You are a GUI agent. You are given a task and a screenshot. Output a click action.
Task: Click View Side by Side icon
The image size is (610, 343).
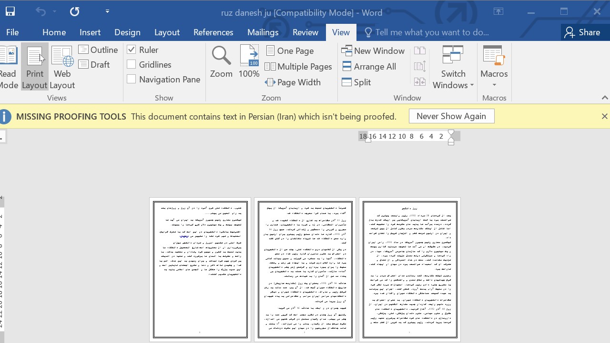point(420,51)
